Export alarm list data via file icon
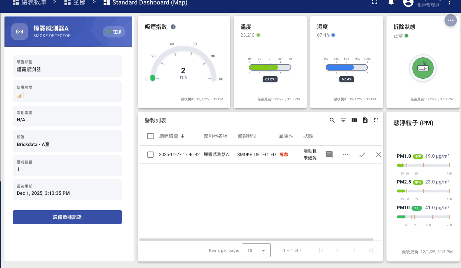The width and height of the screenshot is (461, 268). pyautogui.click(x=365, y=120)
